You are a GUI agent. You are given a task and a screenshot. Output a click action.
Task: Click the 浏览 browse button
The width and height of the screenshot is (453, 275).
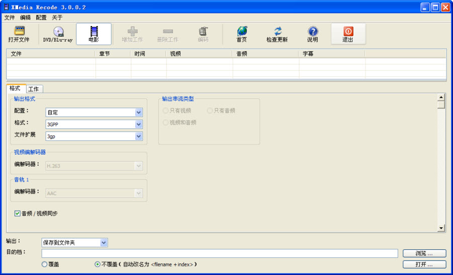[x=424, y=253]
